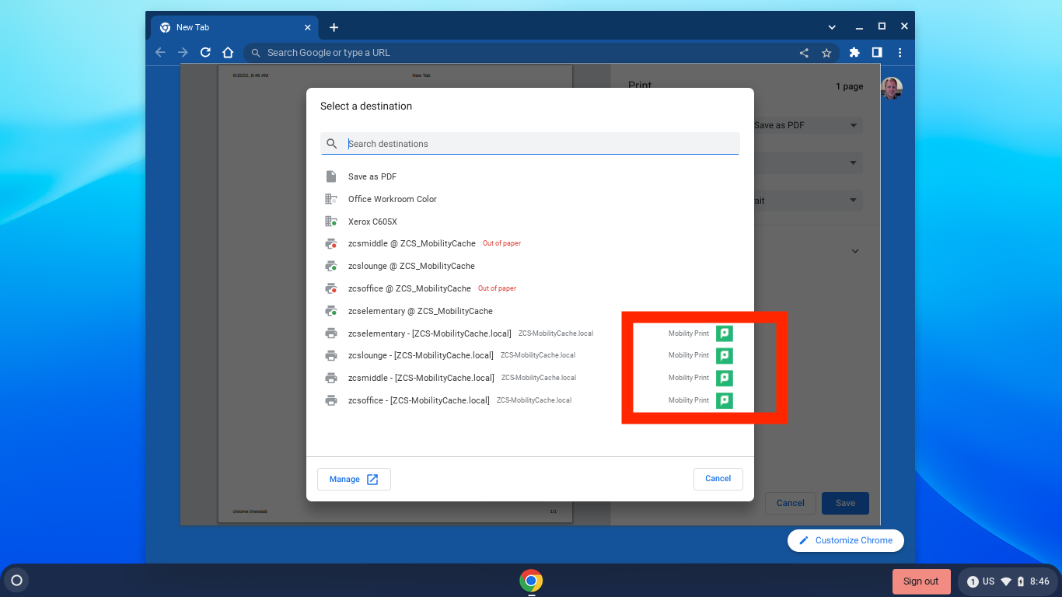Screen dimensions: 1062x597
Task: Open the ChromeOS launcher circle button
Action: 16,581
